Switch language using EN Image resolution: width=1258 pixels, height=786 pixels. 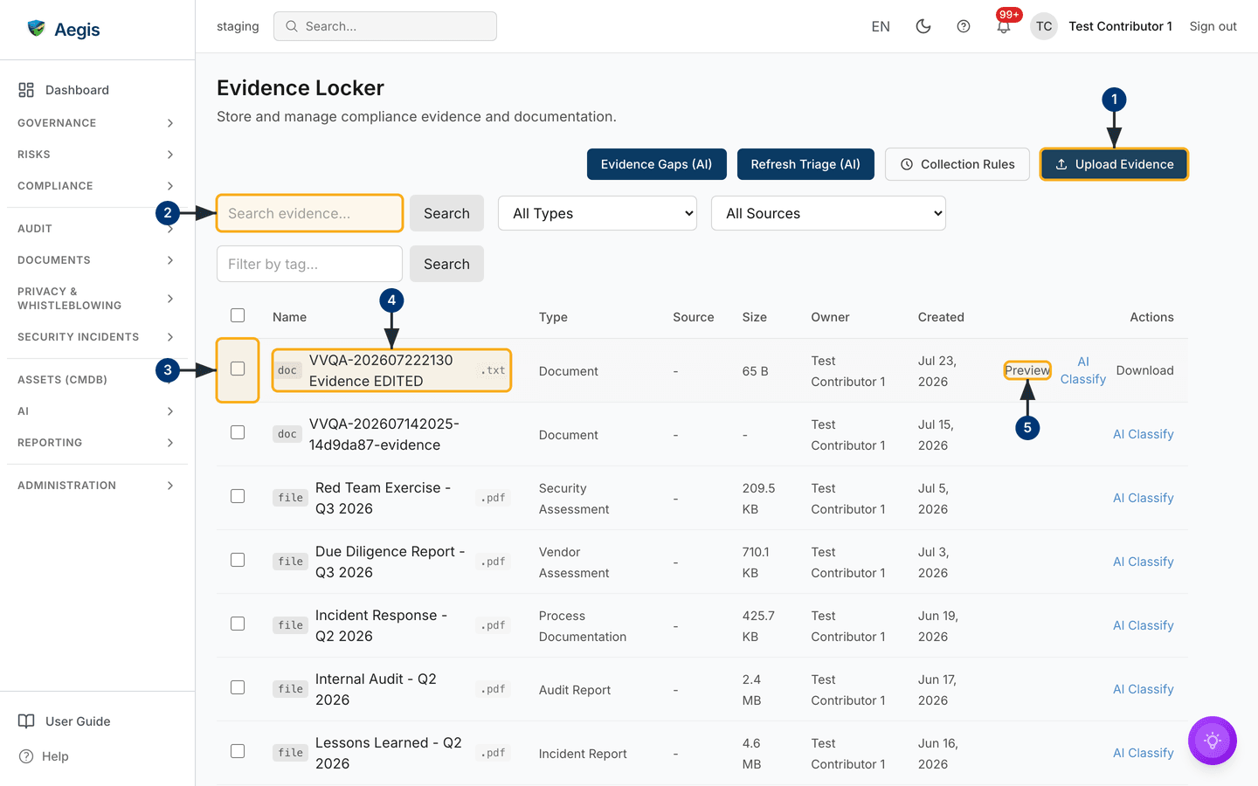pyautogui.click(x=881, y=26)
